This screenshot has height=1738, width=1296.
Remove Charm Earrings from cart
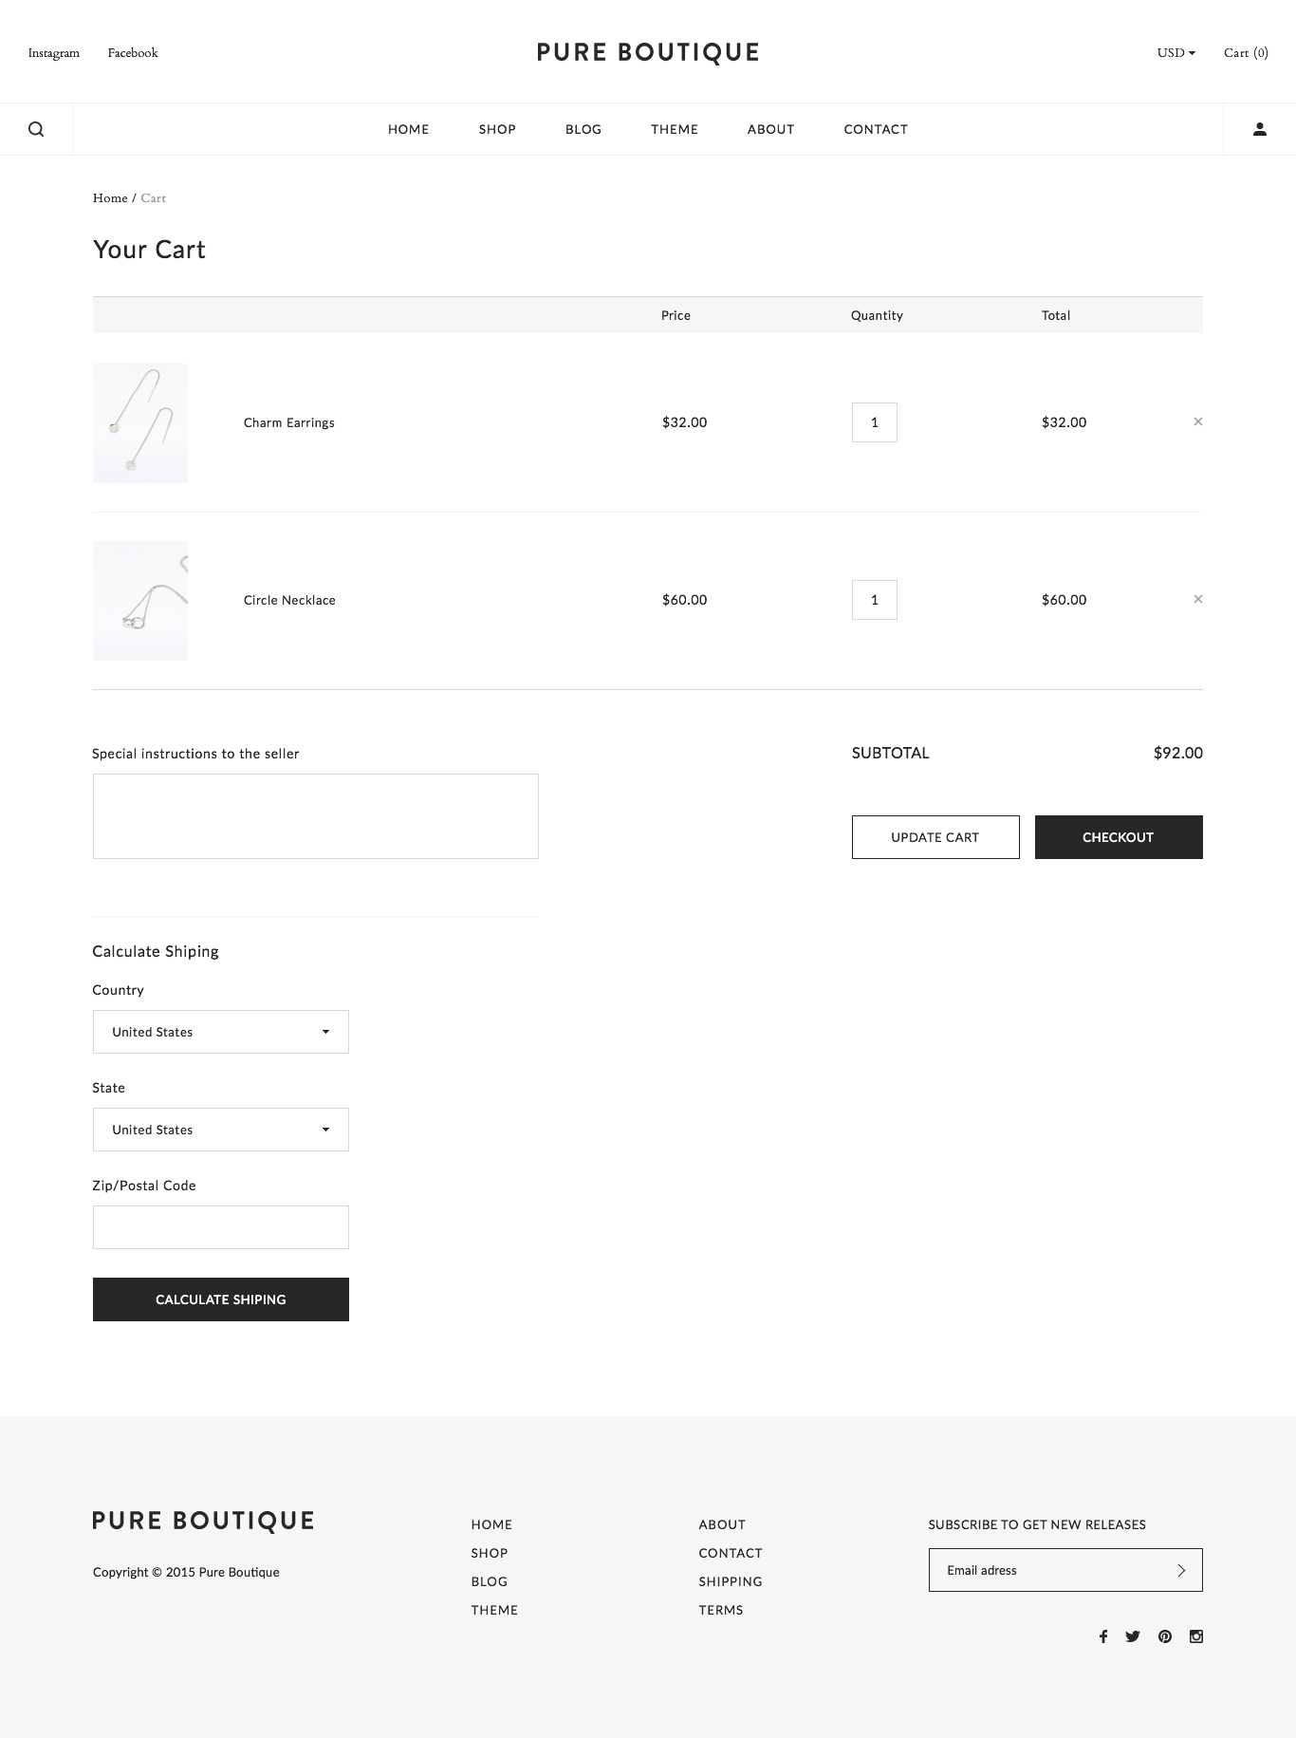coord(1197,421)
